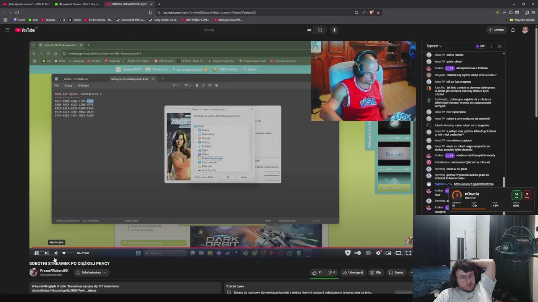Open the Wszystkie zakładki bookmarks folder
This screenshot has height=302, width=538.
(522, 20)
